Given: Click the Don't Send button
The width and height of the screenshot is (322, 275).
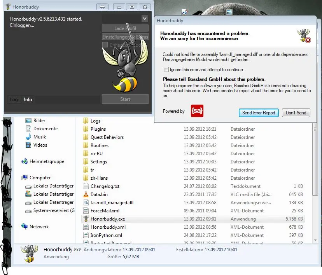Looking at the screenshot, I should [x=296, y=113].
